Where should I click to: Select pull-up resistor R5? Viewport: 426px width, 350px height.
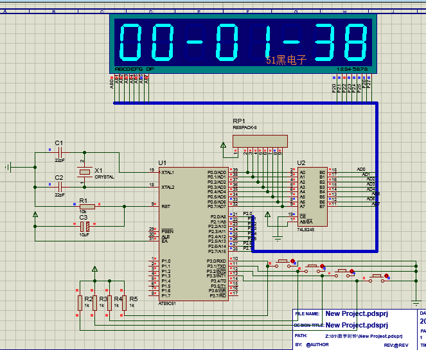124,303
